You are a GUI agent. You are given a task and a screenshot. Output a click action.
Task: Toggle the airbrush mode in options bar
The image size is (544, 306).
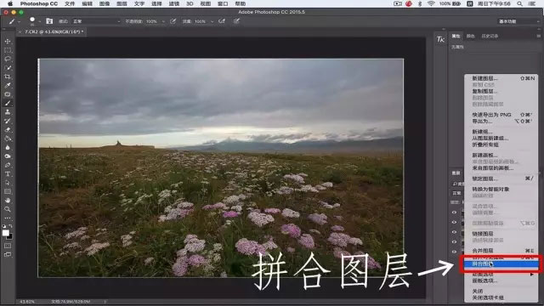pyautogui.click(x=222, y=21)
